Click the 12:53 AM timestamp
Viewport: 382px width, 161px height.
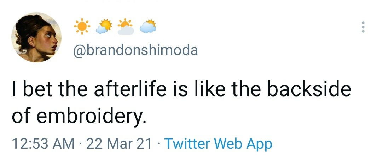pos(43,143)
